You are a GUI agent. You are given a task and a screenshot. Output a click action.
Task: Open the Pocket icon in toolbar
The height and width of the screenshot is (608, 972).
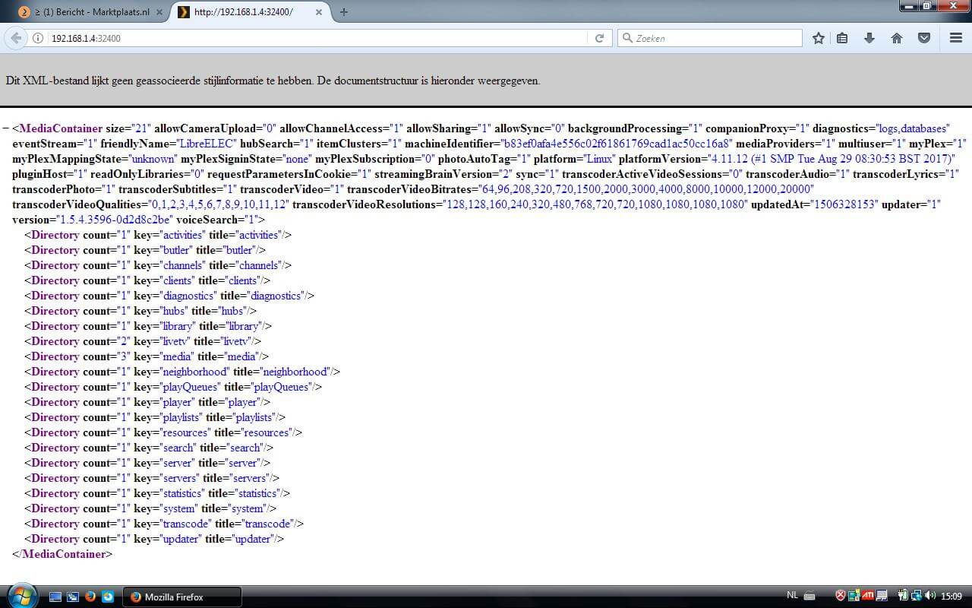[x=924, y=38]
